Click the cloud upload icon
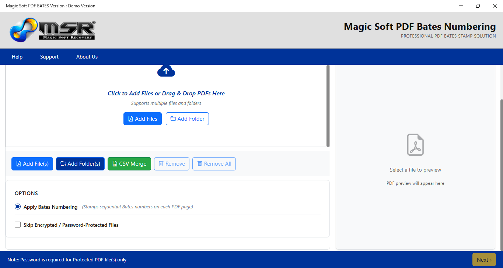The width and height of the screenshot is (503, 268). [166, 71]
